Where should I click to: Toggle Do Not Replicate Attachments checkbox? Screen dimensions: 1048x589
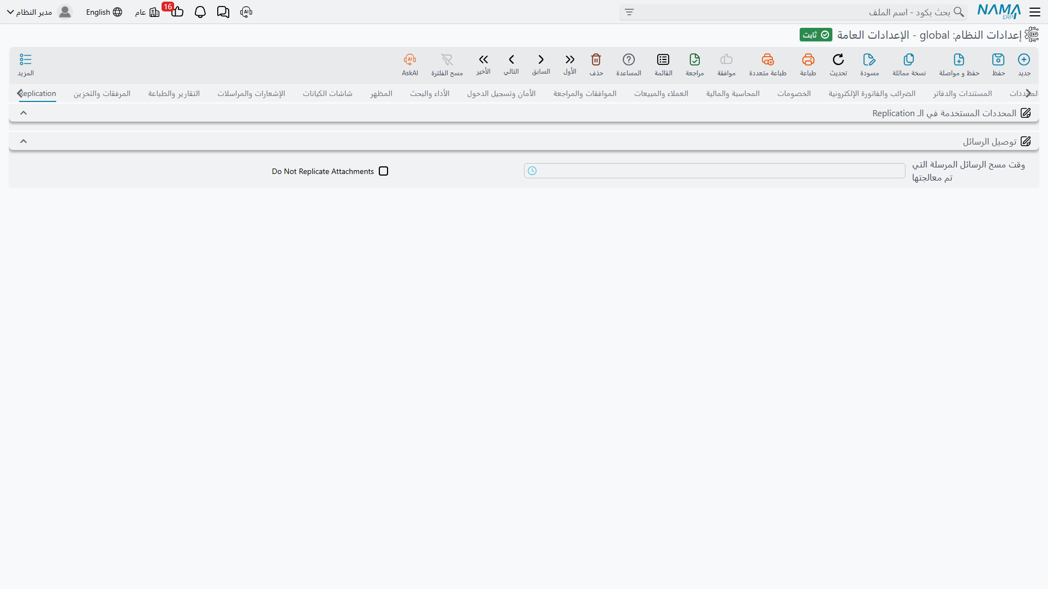click(x=384, y=171)
